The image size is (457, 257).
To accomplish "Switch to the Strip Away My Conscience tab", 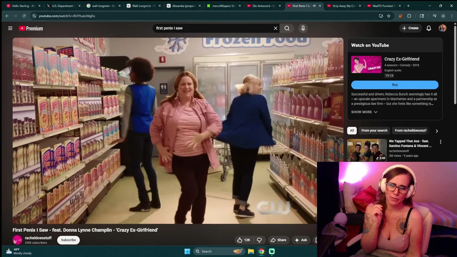I will [x=343, y=6].
